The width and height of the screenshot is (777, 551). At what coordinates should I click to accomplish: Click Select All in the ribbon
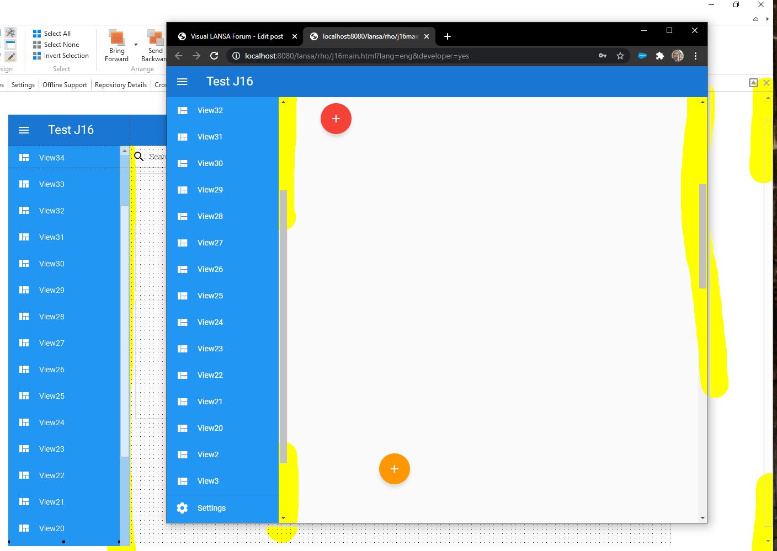pos(57,34)
